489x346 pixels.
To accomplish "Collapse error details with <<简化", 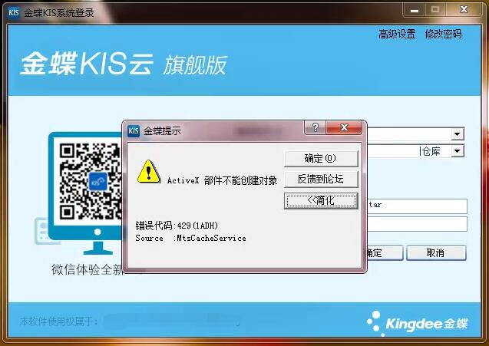I will point(320,200).
